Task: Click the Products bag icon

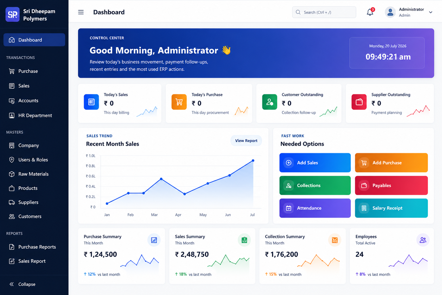Action: tap(12, 188)
